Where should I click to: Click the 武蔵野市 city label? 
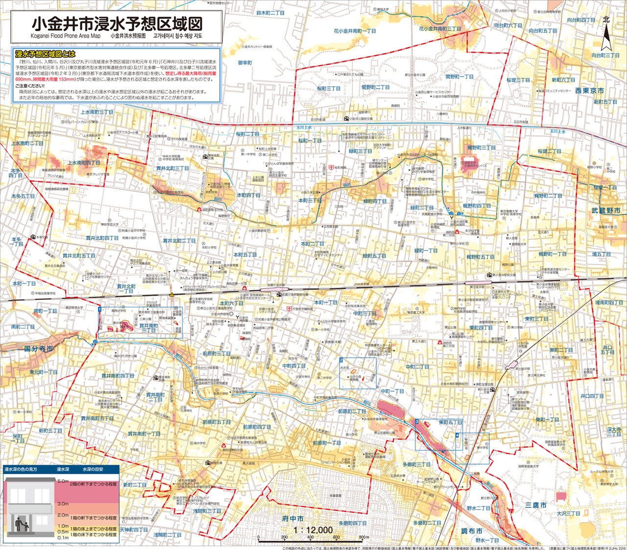[605, 210]
